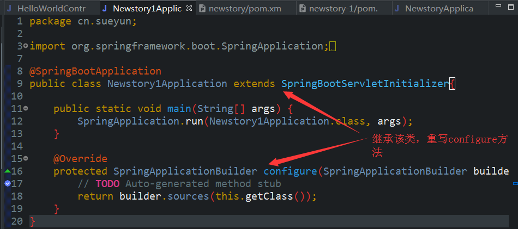The height and width of the screenshot is (229, 518).
Task: Click the Java file icon on NewstoryApplica tab
Action: click(397, 9)
